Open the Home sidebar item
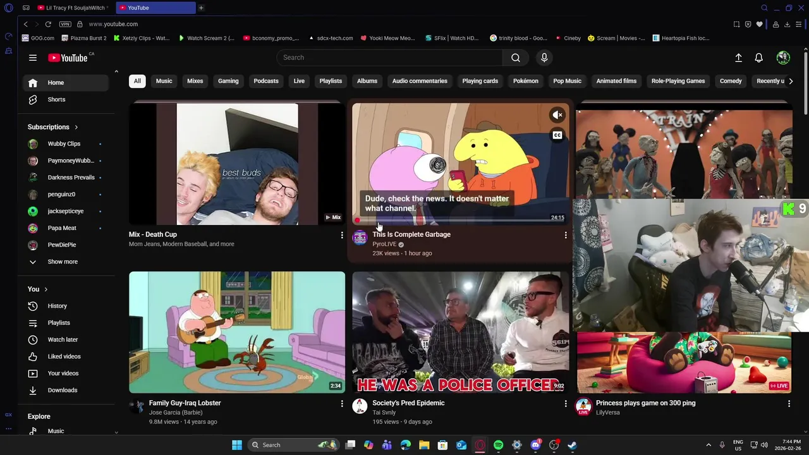This screenshot has width=809, height=455. [66, 83]
